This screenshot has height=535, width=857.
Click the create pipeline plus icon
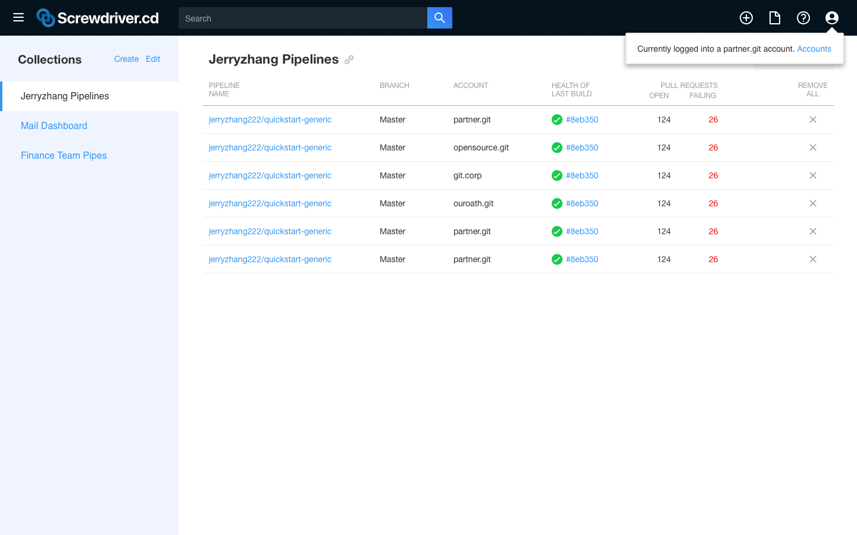746,18
